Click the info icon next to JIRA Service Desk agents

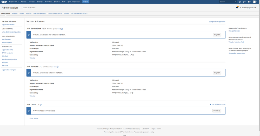click(x=62, y=29)
